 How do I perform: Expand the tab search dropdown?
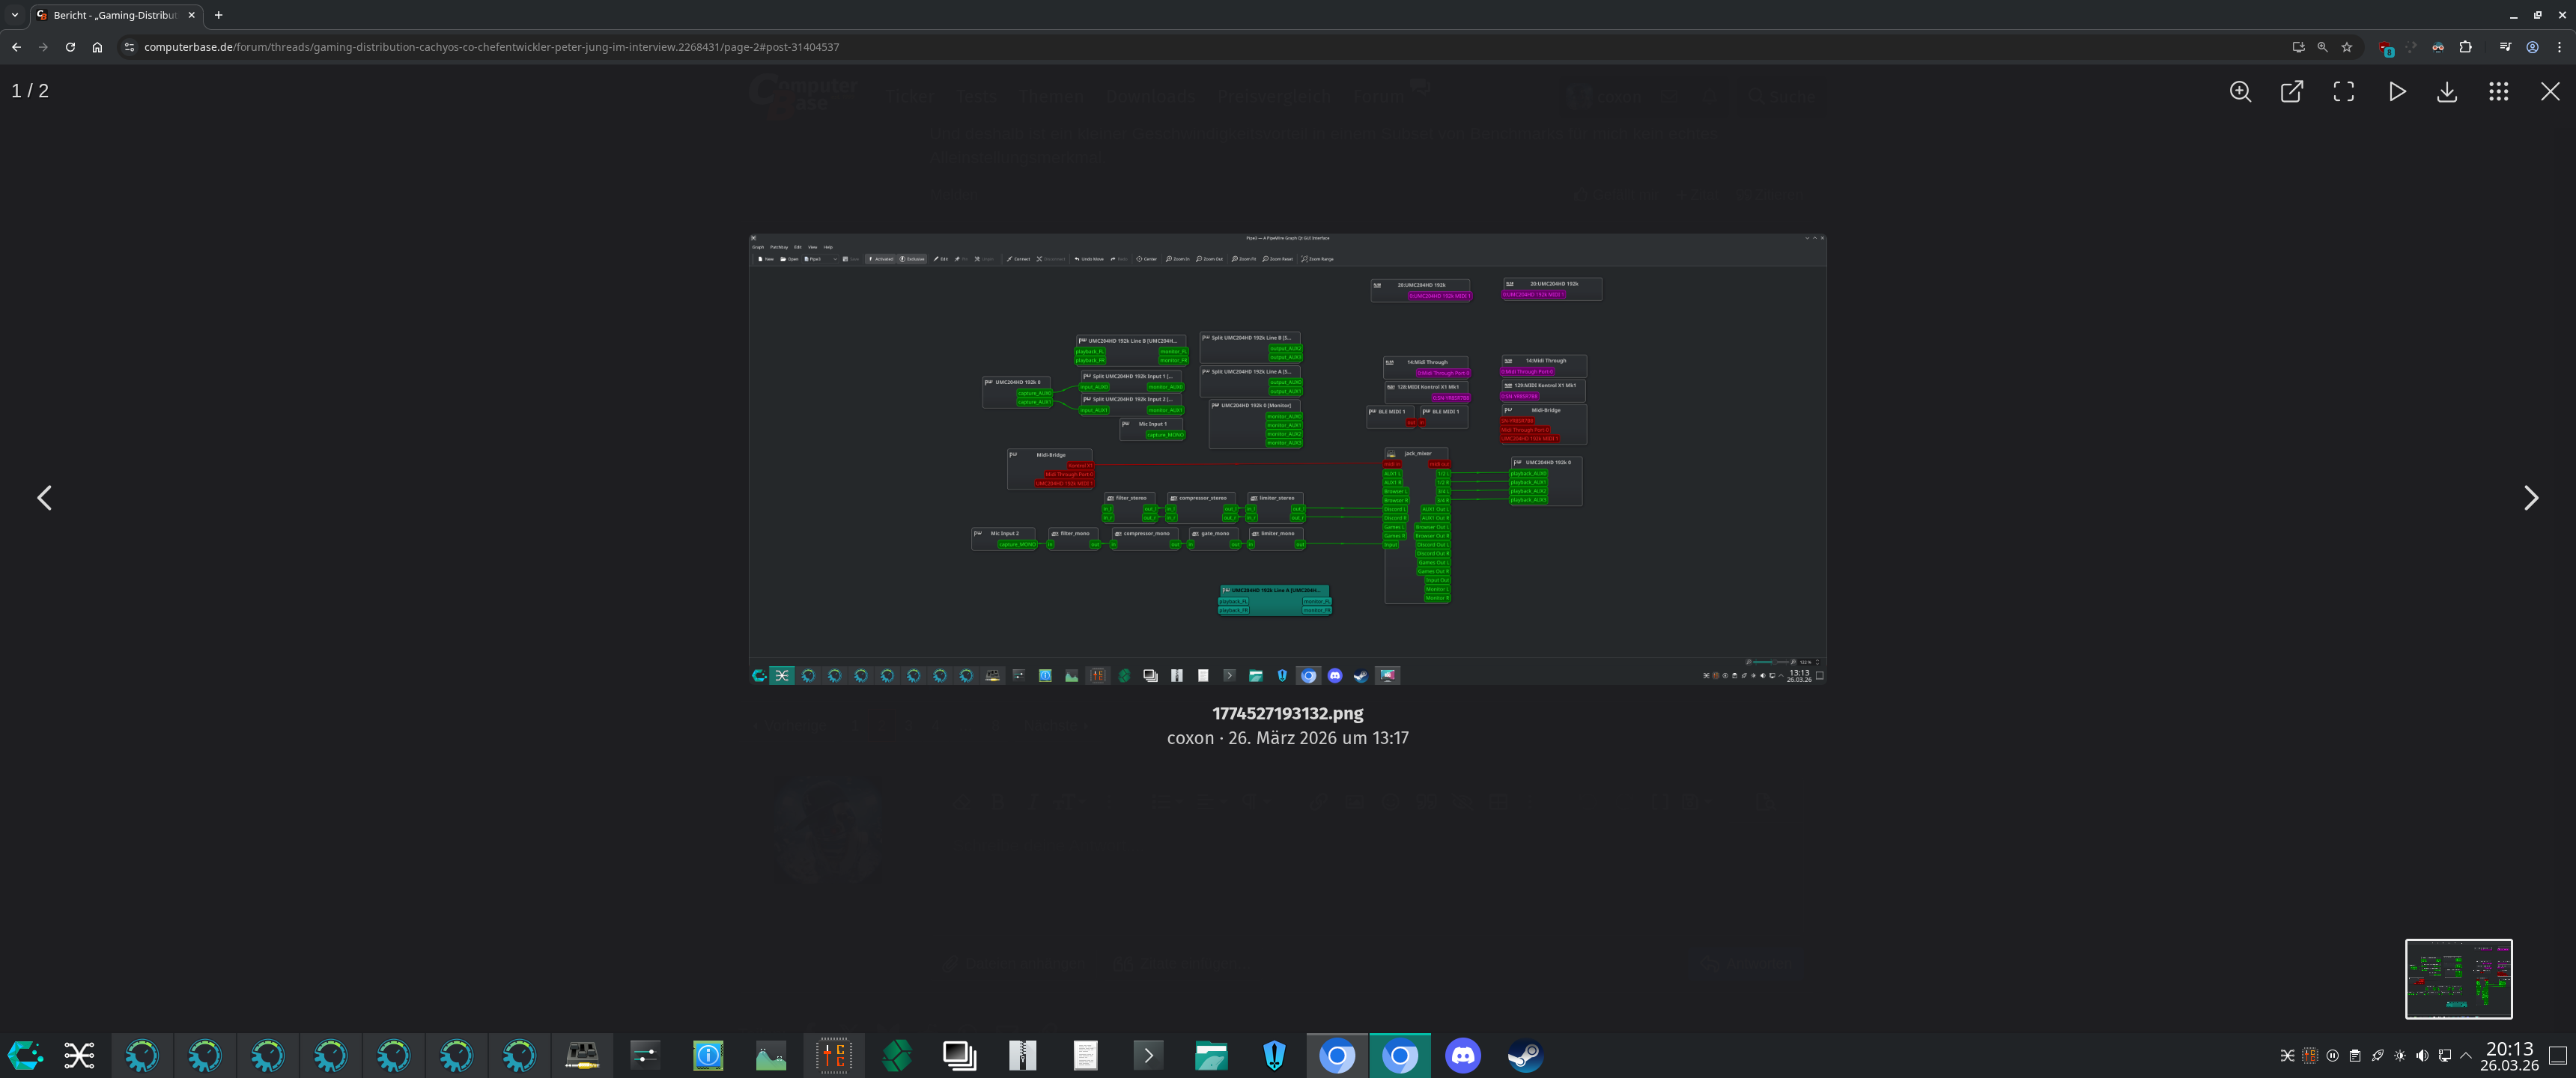point(14,15)
